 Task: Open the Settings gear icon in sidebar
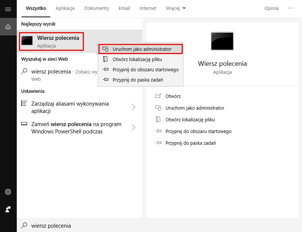point(8,192)
